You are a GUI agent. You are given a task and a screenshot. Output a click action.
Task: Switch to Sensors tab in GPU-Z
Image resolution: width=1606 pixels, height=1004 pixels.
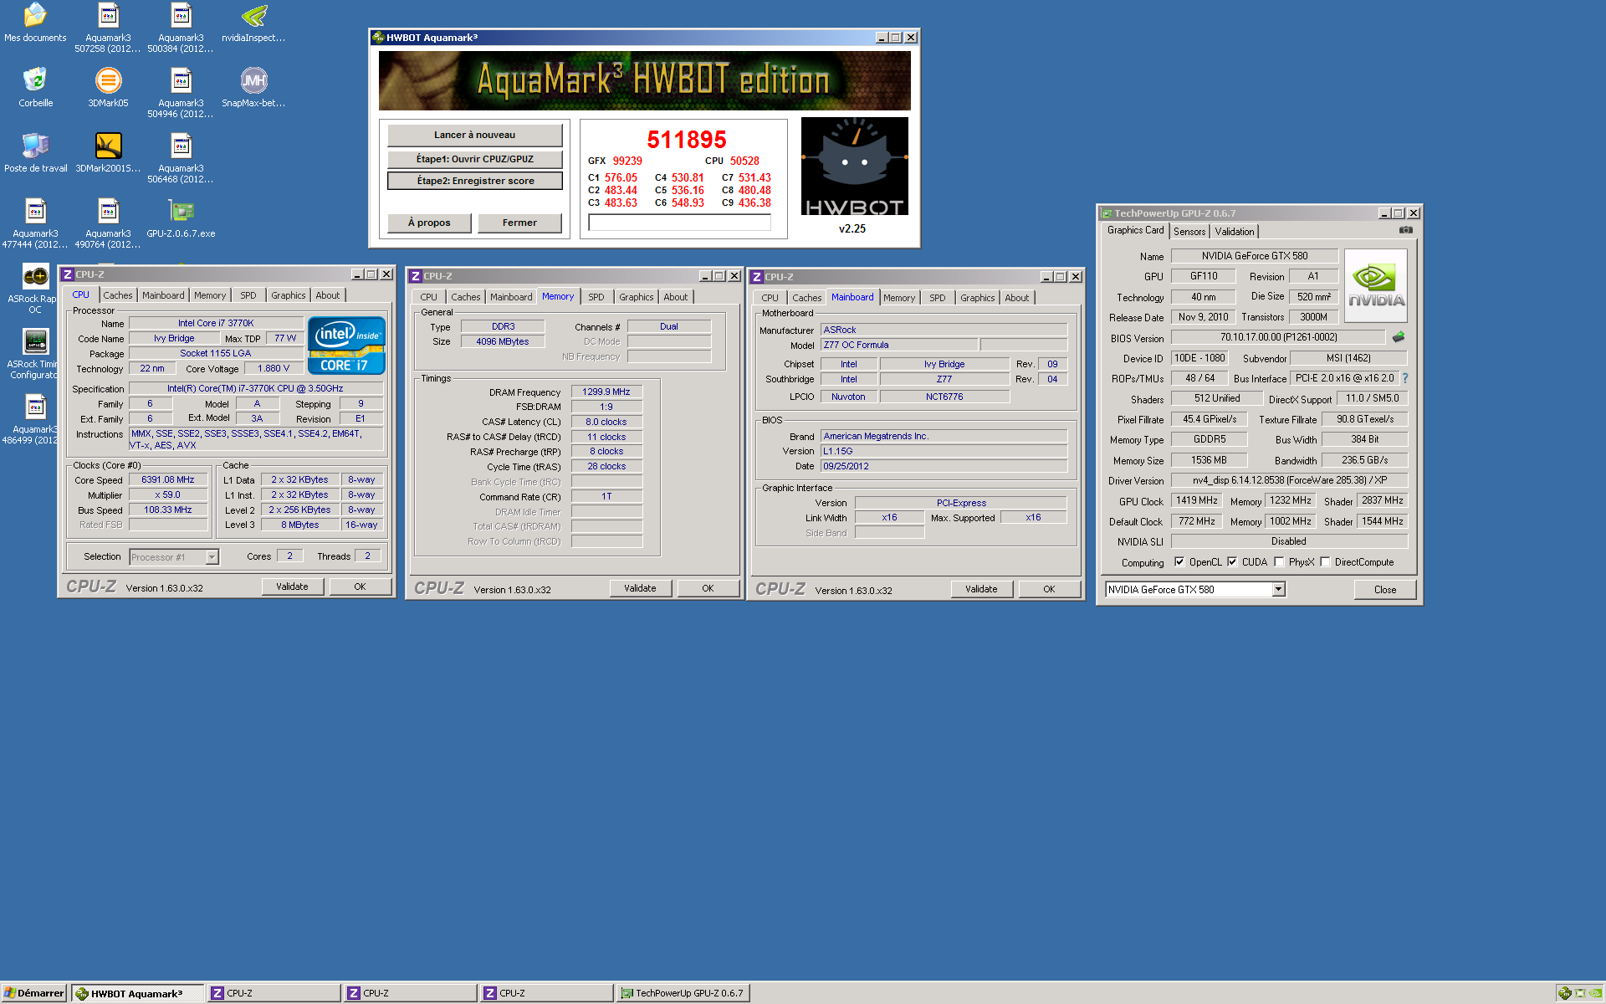1189,232
